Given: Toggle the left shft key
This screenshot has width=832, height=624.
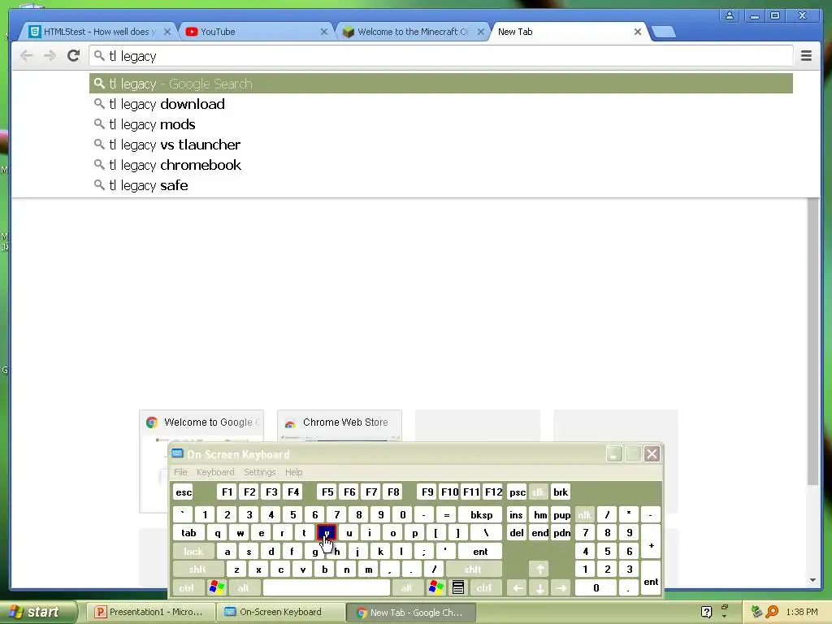Looking at the screenshot, I should point(197,570).
